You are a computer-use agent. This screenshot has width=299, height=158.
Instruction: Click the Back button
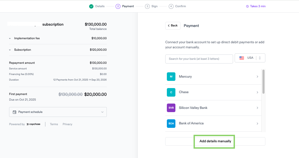coord(173,26)
